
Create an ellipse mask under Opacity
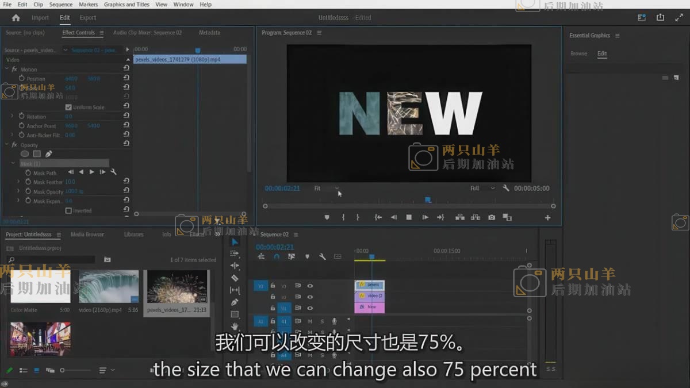[x=25, y=154]
